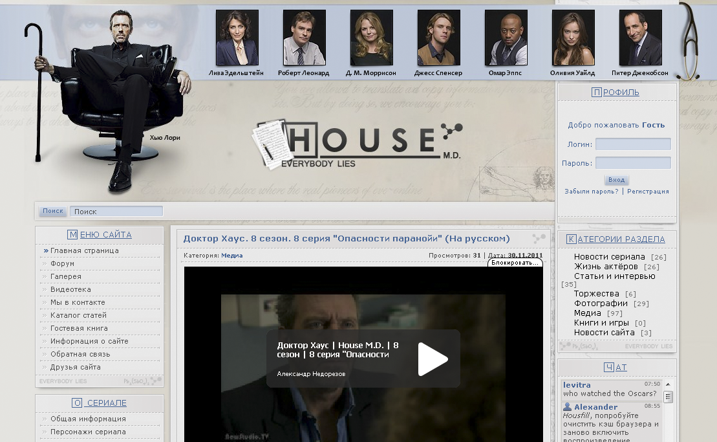Open Жизнь актёров category
The width and height of the screenshot is (717, 442).
(x=606, y=266)
